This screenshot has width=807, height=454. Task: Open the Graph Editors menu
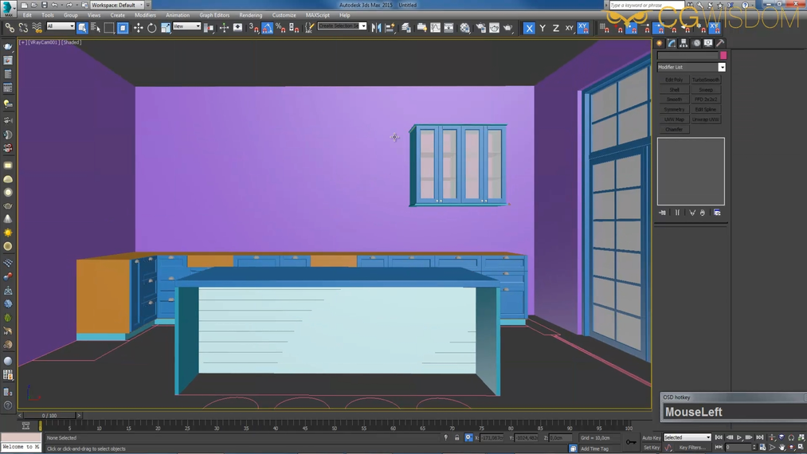[x=214, y=15]
